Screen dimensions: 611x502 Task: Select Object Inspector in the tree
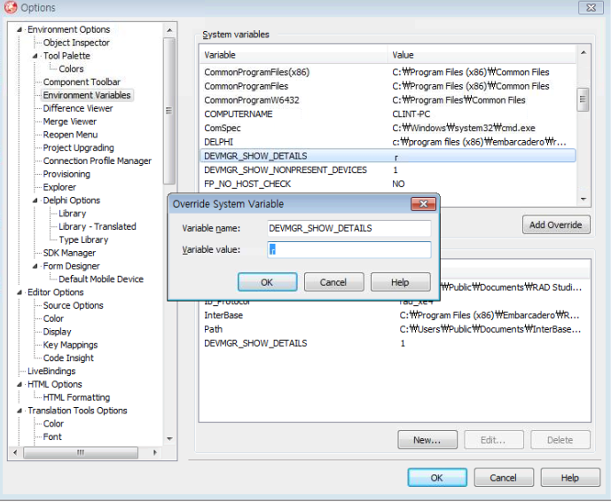click(x=76, y=43)
